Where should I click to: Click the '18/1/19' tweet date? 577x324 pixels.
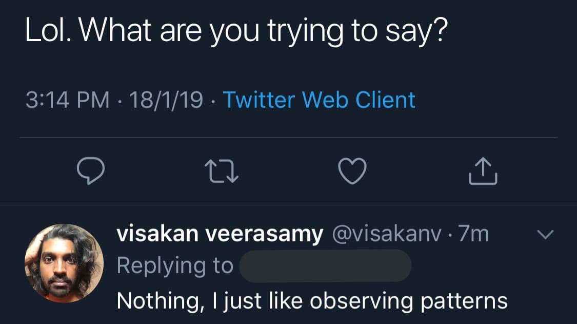pyautogui.click(x=167, y=100)
